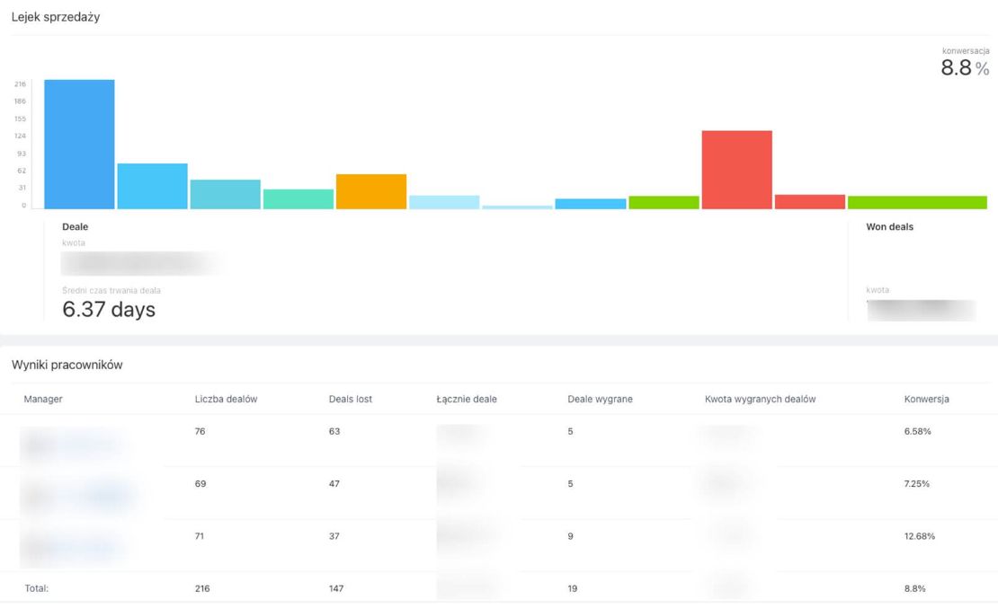Select the orange bar in the sales funnel
The height and width of the screenshot is (608, 998).
pos(371,191)
